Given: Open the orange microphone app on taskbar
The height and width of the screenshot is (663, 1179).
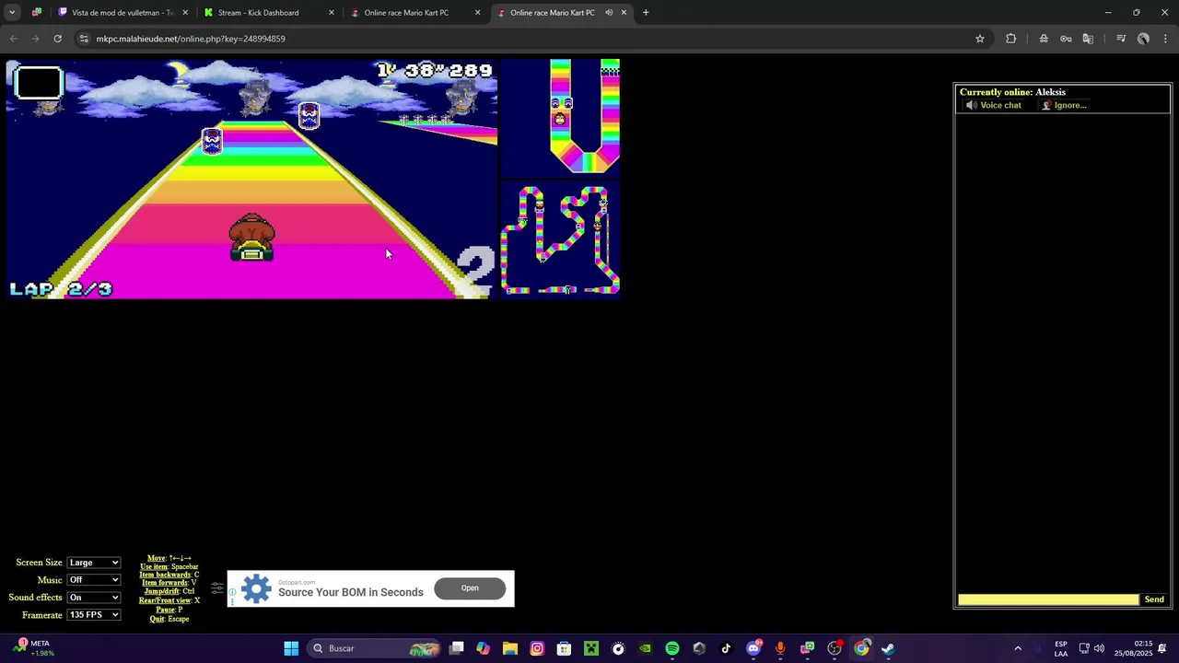Looking at the screenshot, I should (x=780, y=648).
